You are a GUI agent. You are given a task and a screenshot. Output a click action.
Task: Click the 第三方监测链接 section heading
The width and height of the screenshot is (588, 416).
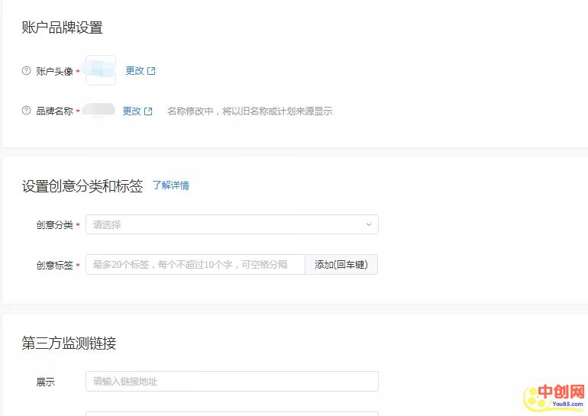[69, 343]
